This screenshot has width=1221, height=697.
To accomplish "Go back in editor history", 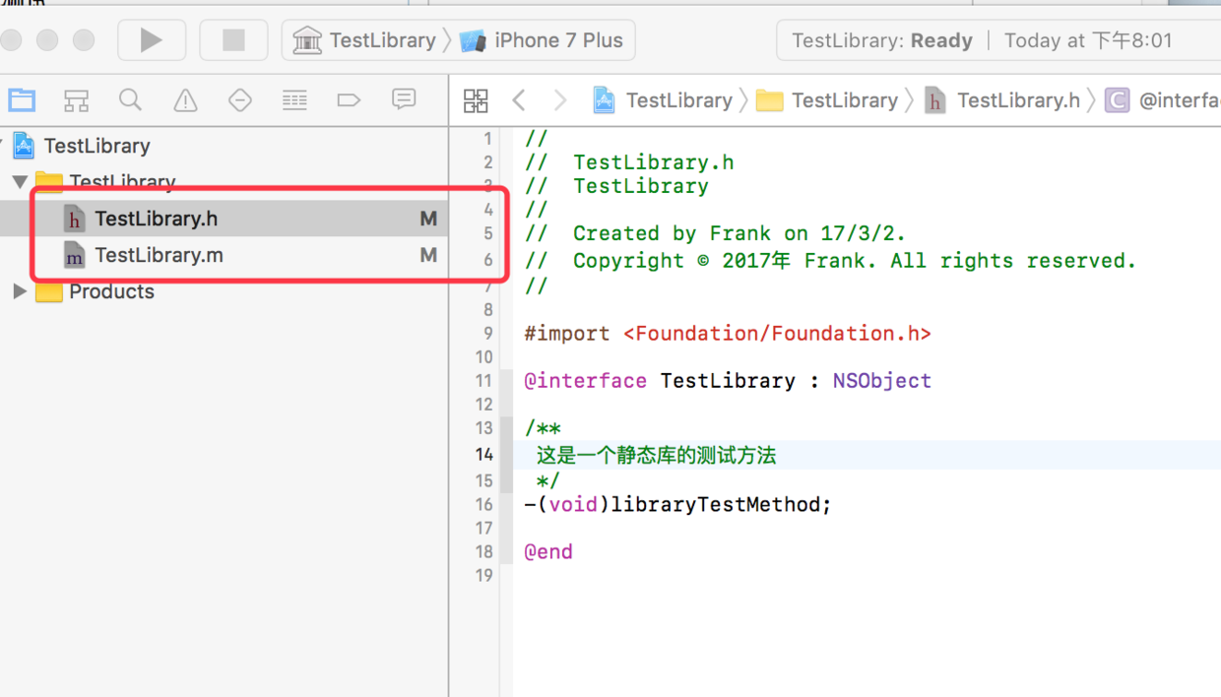I will [519, 100].
